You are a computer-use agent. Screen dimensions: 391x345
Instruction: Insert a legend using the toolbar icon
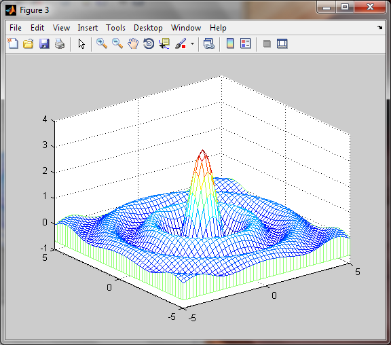[x=245, y=43]
